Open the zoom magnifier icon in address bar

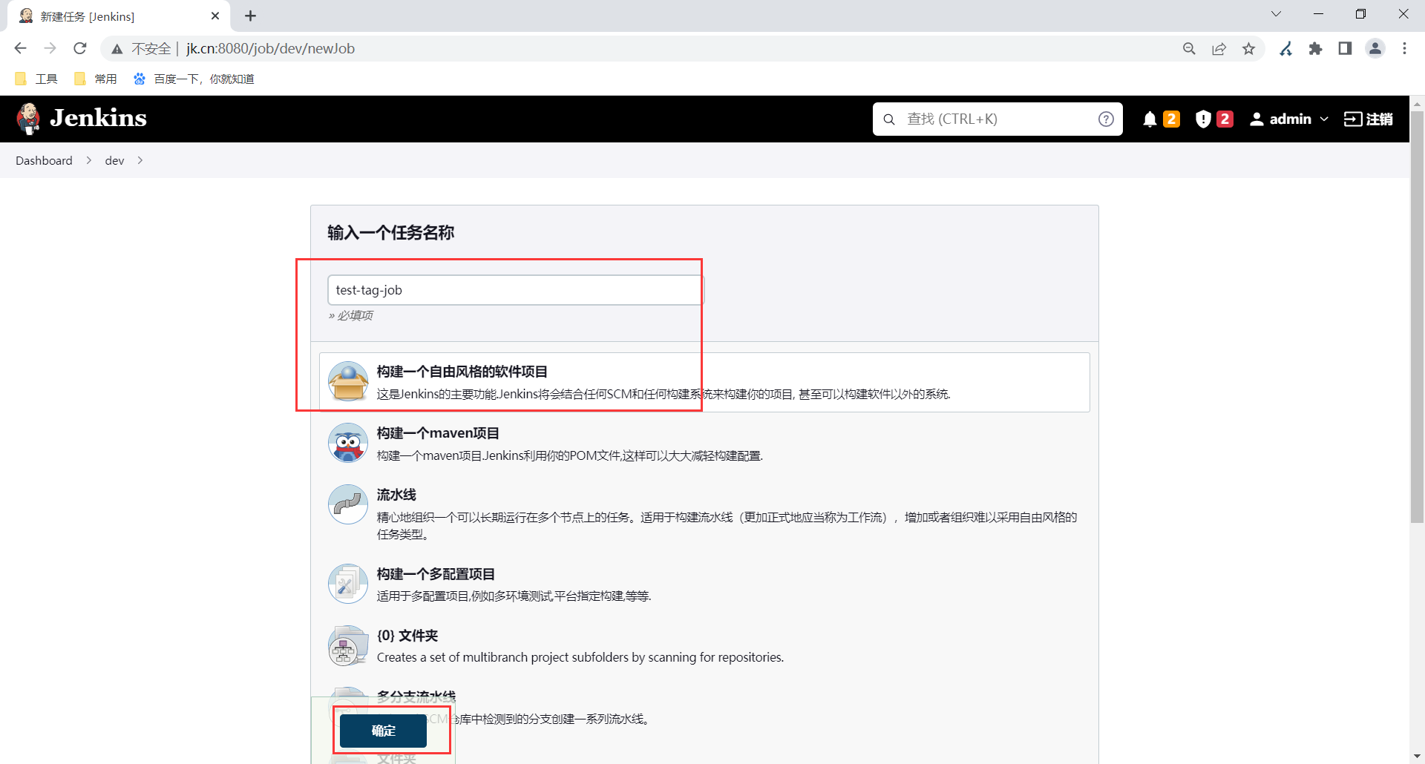[x=1189, y=48]
